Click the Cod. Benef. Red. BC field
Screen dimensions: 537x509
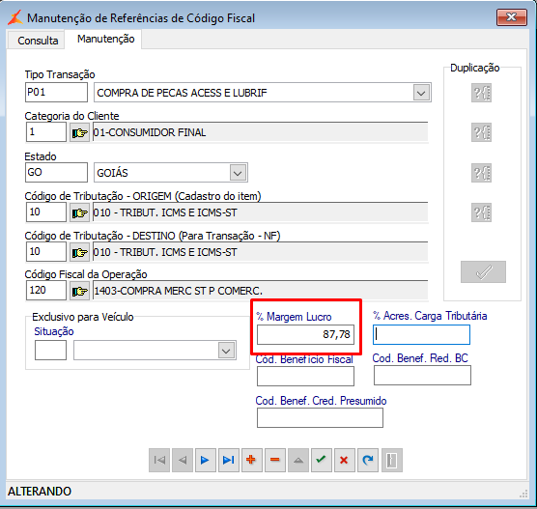click(x=422, y=375)
